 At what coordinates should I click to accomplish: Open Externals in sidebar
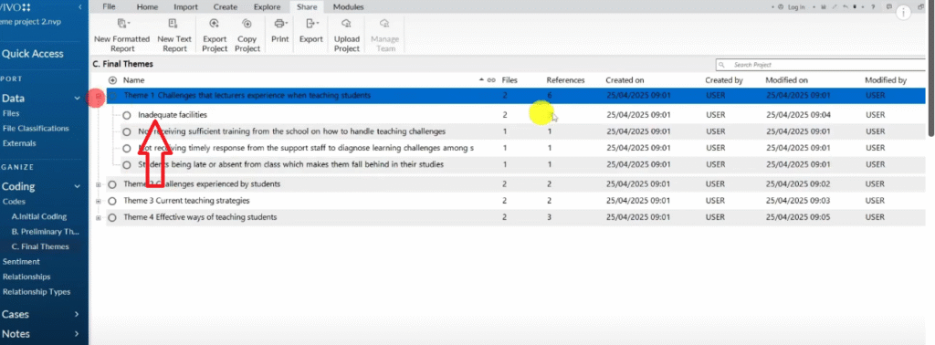tap(19, 143)
